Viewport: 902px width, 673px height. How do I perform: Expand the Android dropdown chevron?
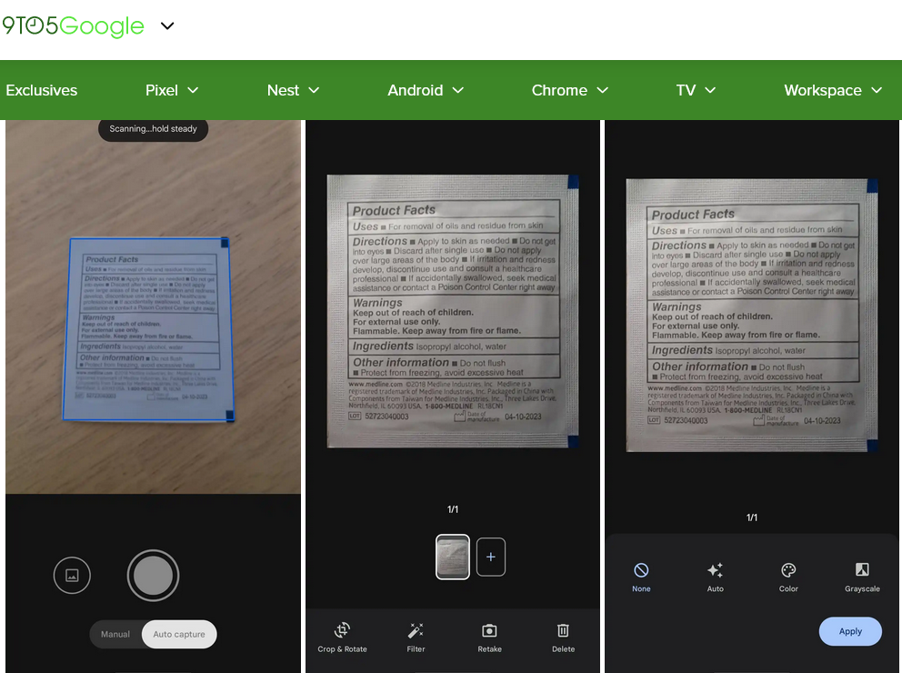point(458,90)
